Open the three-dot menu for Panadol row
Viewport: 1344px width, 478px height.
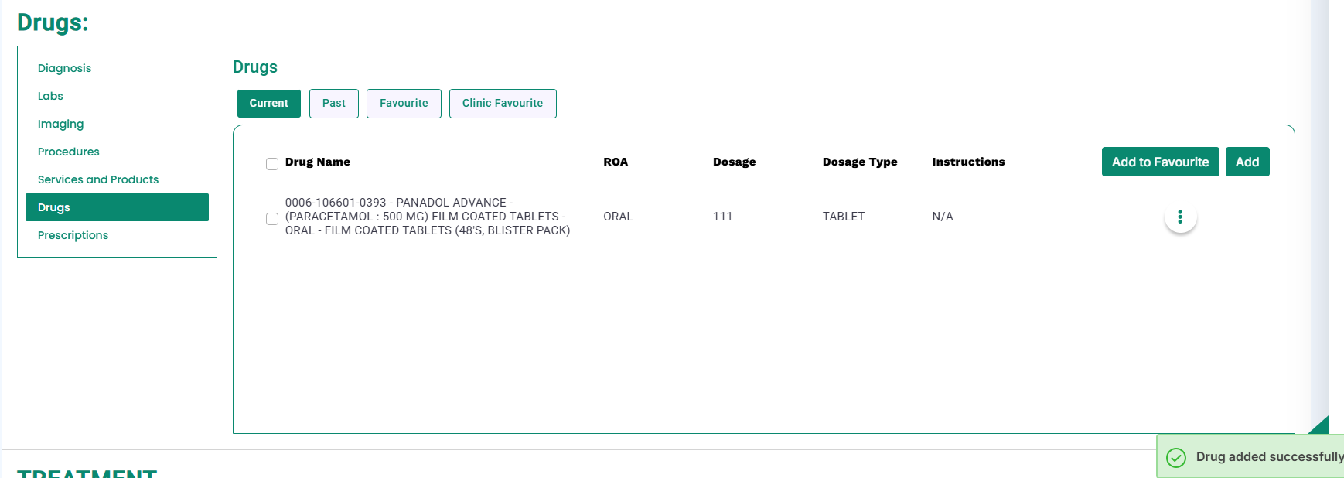click(x=1180, y=217)
